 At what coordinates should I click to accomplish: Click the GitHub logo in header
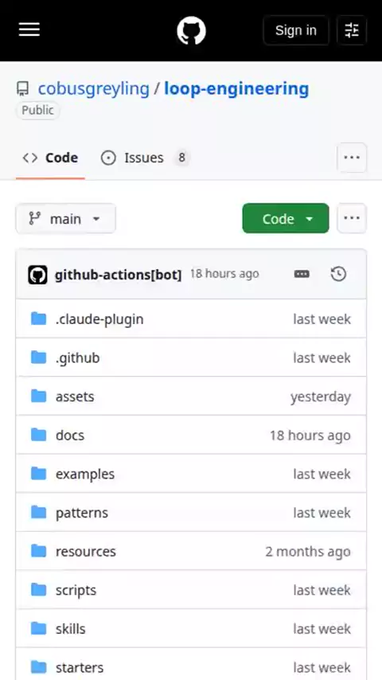(191, 30)
